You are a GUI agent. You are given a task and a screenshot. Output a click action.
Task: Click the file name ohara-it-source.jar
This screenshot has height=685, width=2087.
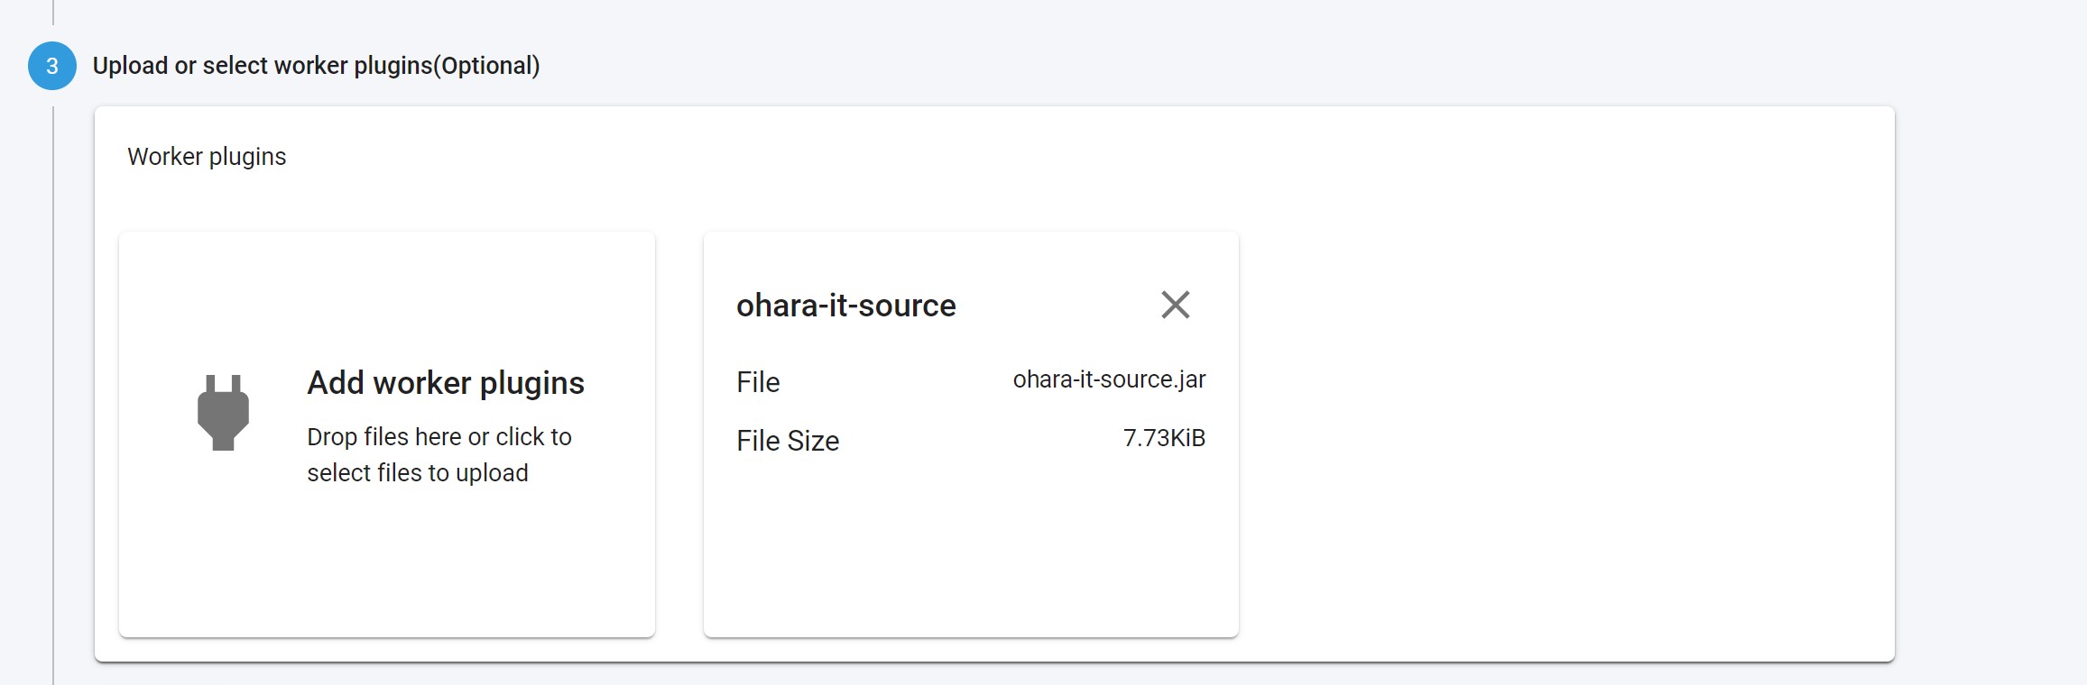[1109, 379]
